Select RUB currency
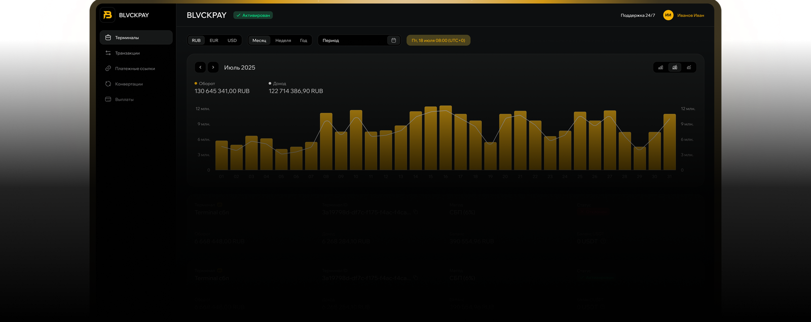811x322 pixels. coord(196,41)
